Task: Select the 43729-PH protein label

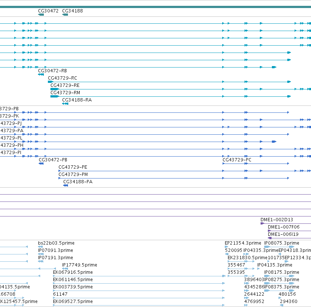Action: coord(12,145)
